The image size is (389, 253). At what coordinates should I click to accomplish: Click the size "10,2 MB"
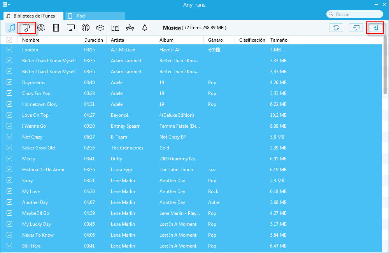click(x=279, y=115)
